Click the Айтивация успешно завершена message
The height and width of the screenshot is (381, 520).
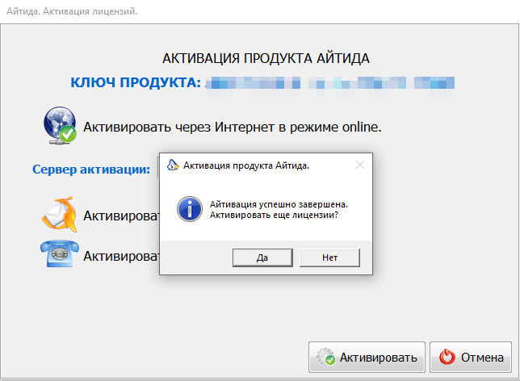pos(279,204)
